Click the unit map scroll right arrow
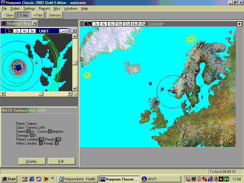The height and width of the screenshot is (183, 244). [70, 94]
